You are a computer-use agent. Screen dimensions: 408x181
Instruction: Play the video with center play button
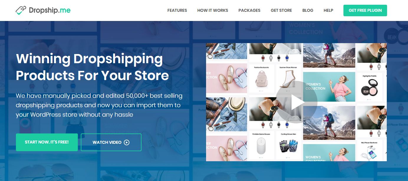(297, 102)
